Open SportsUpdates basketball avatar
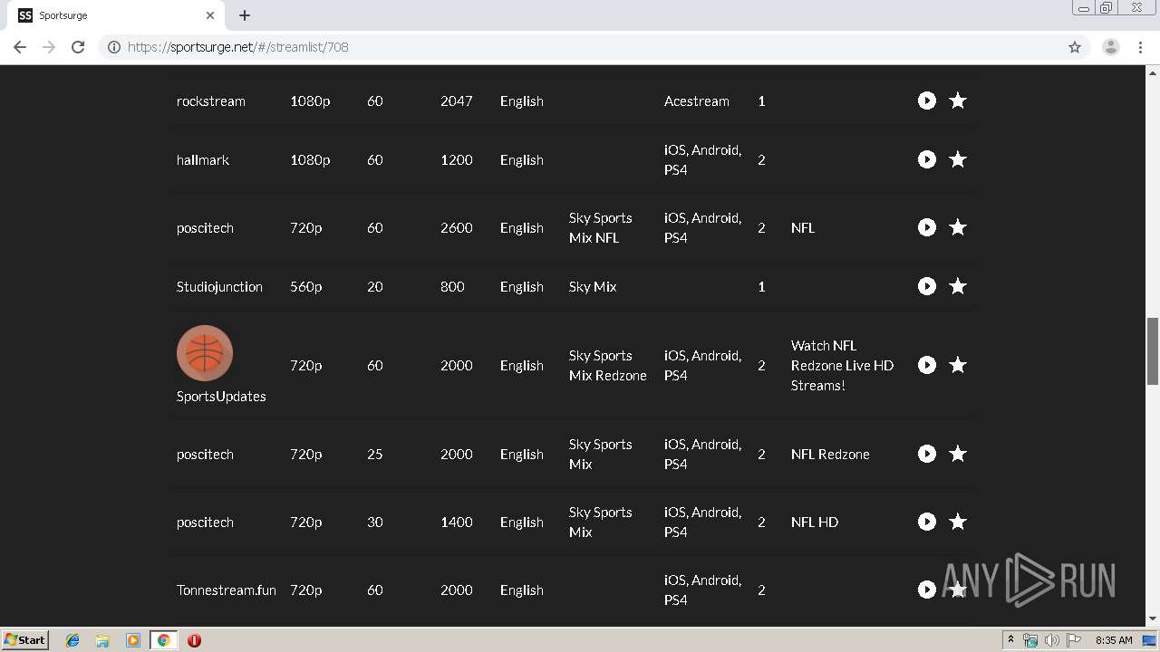This screenshot has width=1160, height=652. 205,353
